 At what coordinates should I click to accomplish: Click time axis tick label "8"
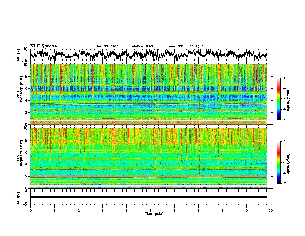click(223, 211)
